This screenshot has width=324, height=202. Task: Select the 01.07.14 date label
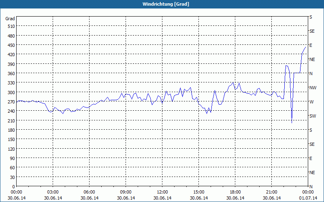[308, 198]
